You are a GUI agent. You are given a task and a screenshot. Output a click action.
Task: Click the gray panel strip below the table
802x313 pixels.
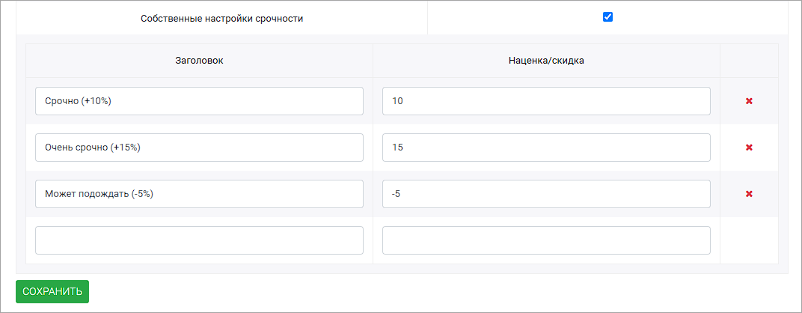click(x=402, y=269)
